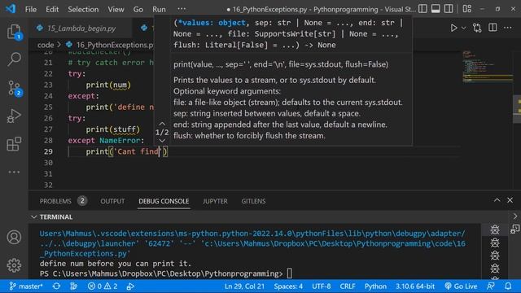Start Go Live server
Image resolution: width=521 pixels, height=293 pixels.
(x=461, y=286)
